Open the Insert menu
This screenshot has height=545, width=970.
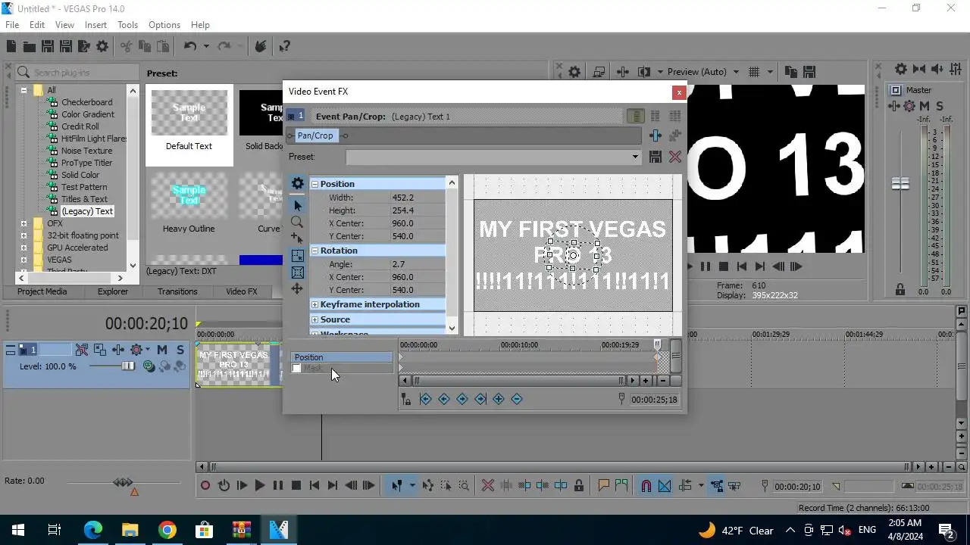95,25
